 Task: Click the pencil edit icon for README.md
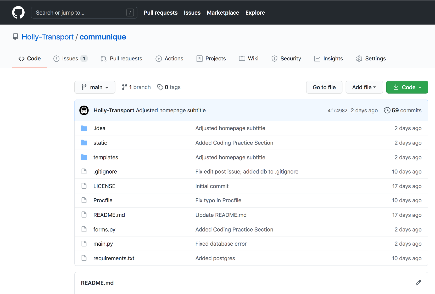pos(418,283)
